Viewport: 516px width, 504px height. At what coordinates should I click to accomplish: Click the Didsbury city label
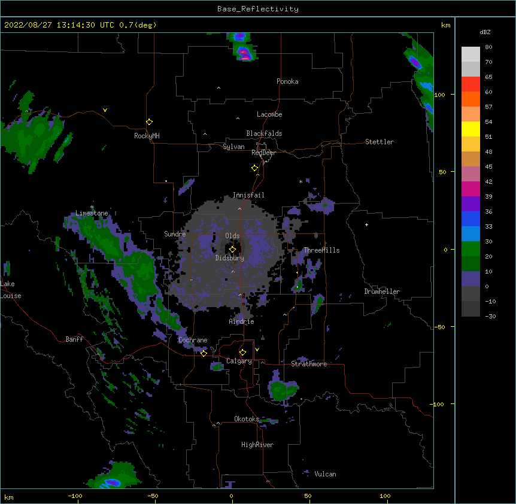pos(229,258)
